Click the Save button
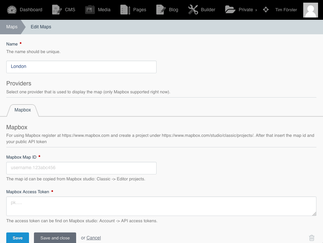Image resolution: width=323 pixels, height=243 pixels. pyautogui.click(x=17, y=238)
